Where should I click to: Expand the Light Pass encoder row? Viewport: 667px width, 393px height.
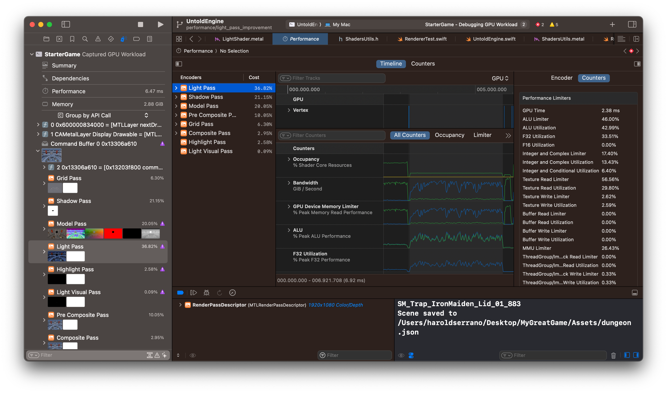tap(176, 88)
